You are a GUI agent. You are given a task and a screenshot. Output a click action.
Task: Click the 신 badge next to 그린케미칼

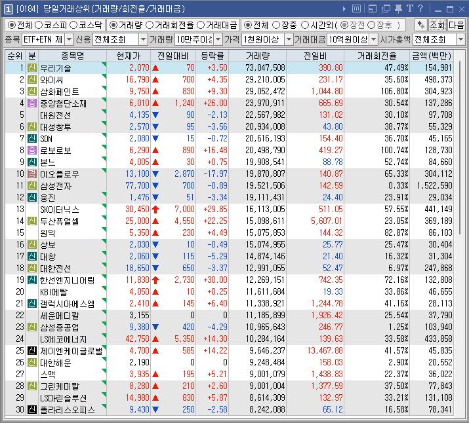32,386
